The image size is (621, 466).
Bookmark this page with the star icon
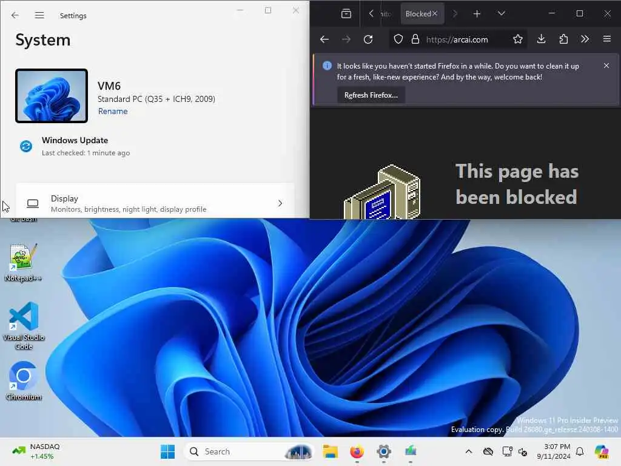(518, 39)
